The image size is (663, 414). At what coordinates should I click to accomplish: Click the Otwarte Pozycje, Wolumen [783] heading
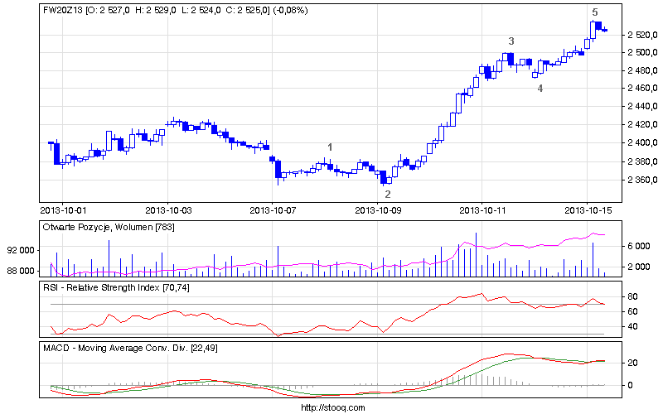pyautogui.click(x=109, y=227)
